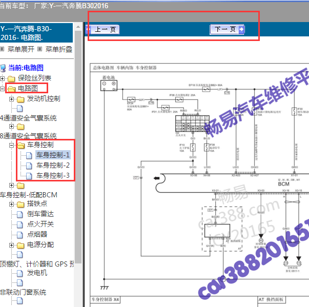Image resolution: width=309 pixels, height=307 pixels.
Task: Expand the 电源分配 folder
Action: 11,245
